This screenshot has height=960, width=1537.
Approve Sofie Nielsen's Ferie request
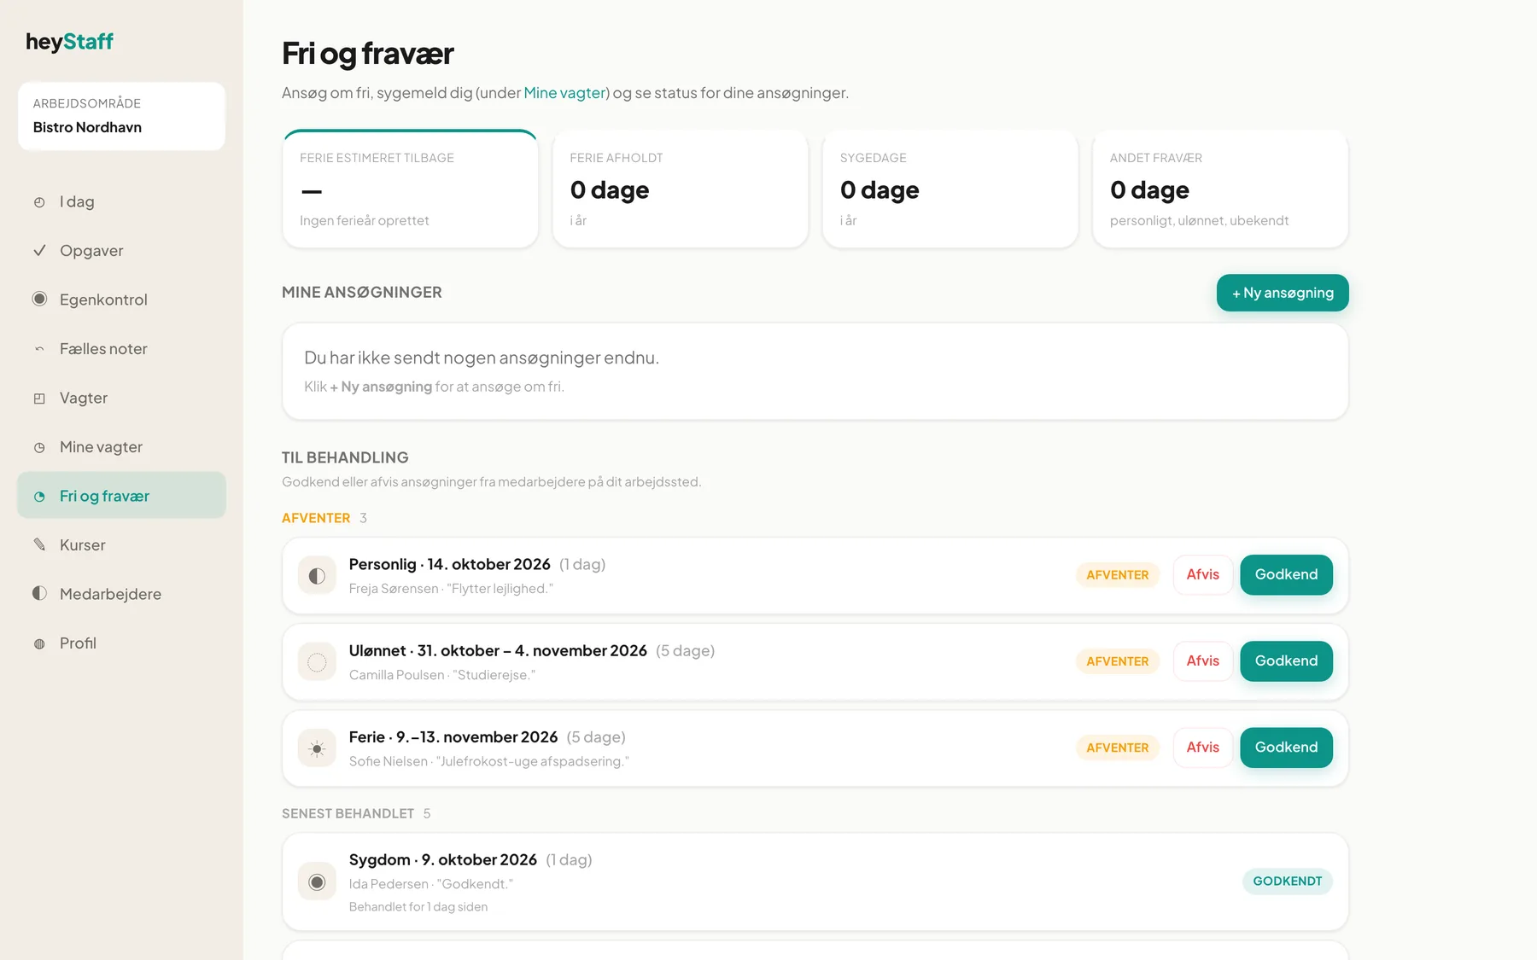pyautogui.click(x=1286, y=748)
